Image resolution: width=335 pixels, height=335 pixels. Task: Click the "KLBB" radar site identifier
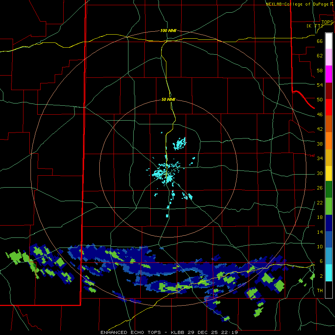click(178, 332)
